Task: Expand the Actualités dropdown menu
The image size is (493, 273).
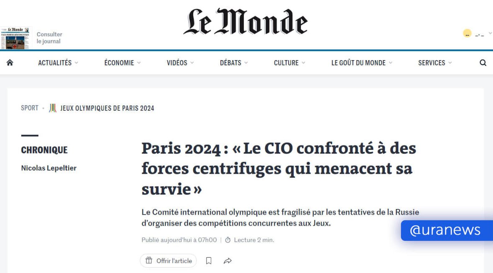Action: (58, 63)
